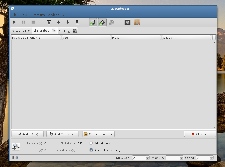225x167 pixels.
Task: Move selection to bottom of list
Action: pyautogui.click(x=77, y=22)
